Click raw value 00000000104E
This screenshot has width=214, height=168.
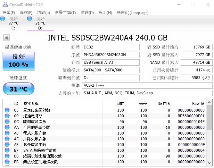point(191,121)
